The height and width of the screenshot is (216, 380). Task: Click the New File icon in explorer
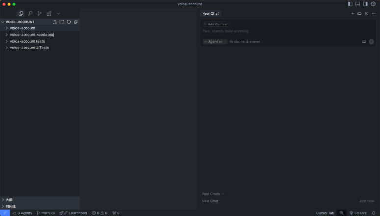55,22
